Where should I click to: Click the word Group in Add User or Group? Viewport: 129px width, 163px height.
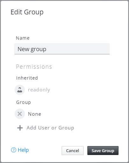pyautogui.click(x=66, y=128)
